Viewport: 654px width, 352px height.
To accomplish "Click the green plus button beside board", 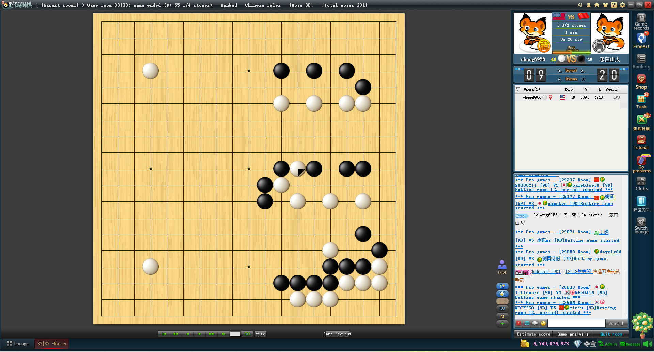I will 502,323.
